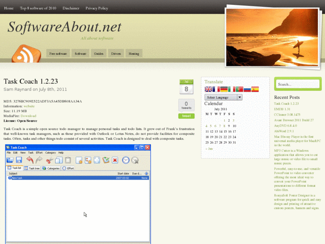Click the sort arrow icon in column header
325x244 pixels.
[146, 173]
